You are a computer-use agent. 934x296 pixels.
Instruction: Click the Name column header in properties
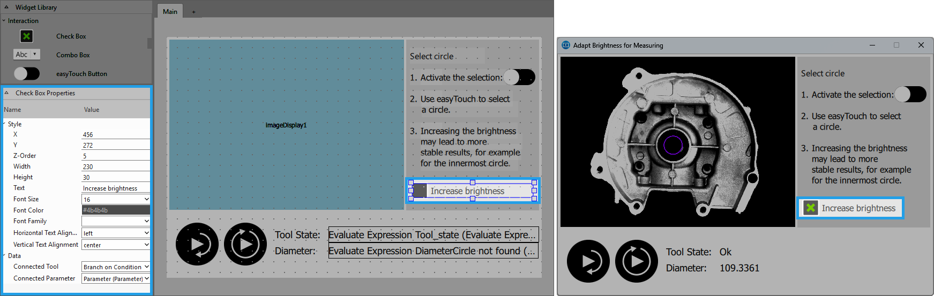coord(12,110)
